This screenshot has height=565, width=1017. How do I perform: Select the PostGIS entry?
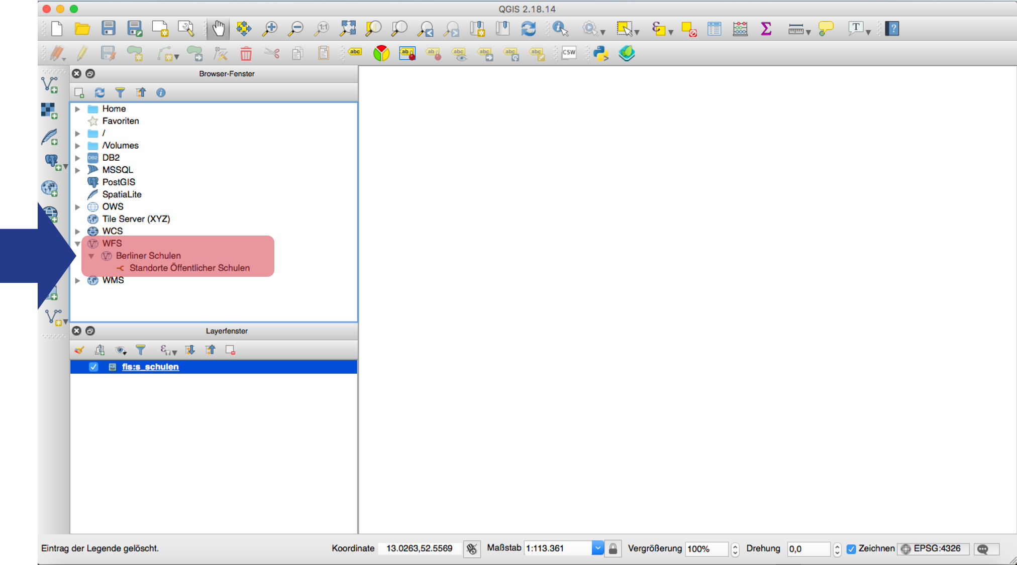(x=119, y=182)
